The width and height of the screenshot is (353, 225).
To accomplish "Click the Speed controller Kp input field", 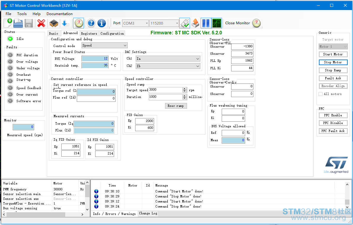I will click(x=145, y=121).
